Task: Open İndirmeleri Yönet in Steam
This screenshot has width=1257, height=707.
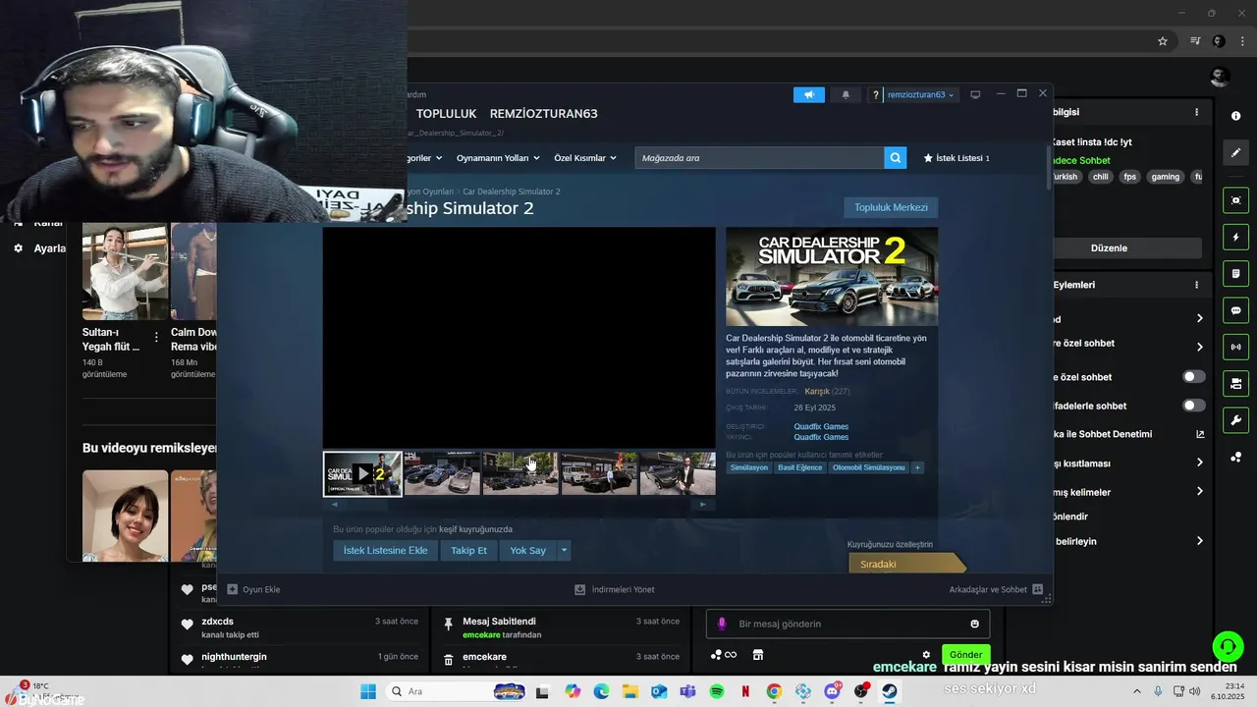Action: pos(615,589)
